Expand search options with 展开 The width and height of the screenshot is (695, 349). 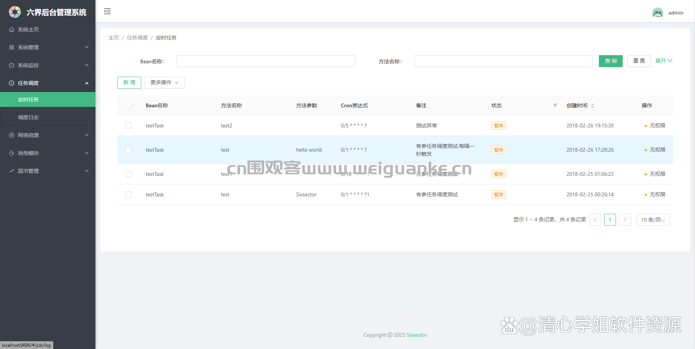(664, 61)
